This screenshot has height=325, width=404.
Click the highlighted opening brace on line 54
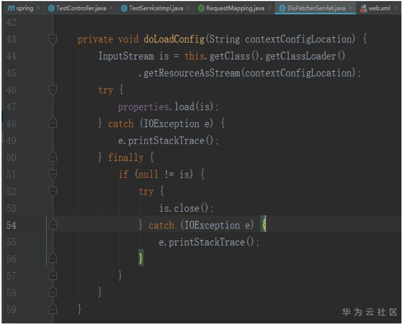click(264, 225)
